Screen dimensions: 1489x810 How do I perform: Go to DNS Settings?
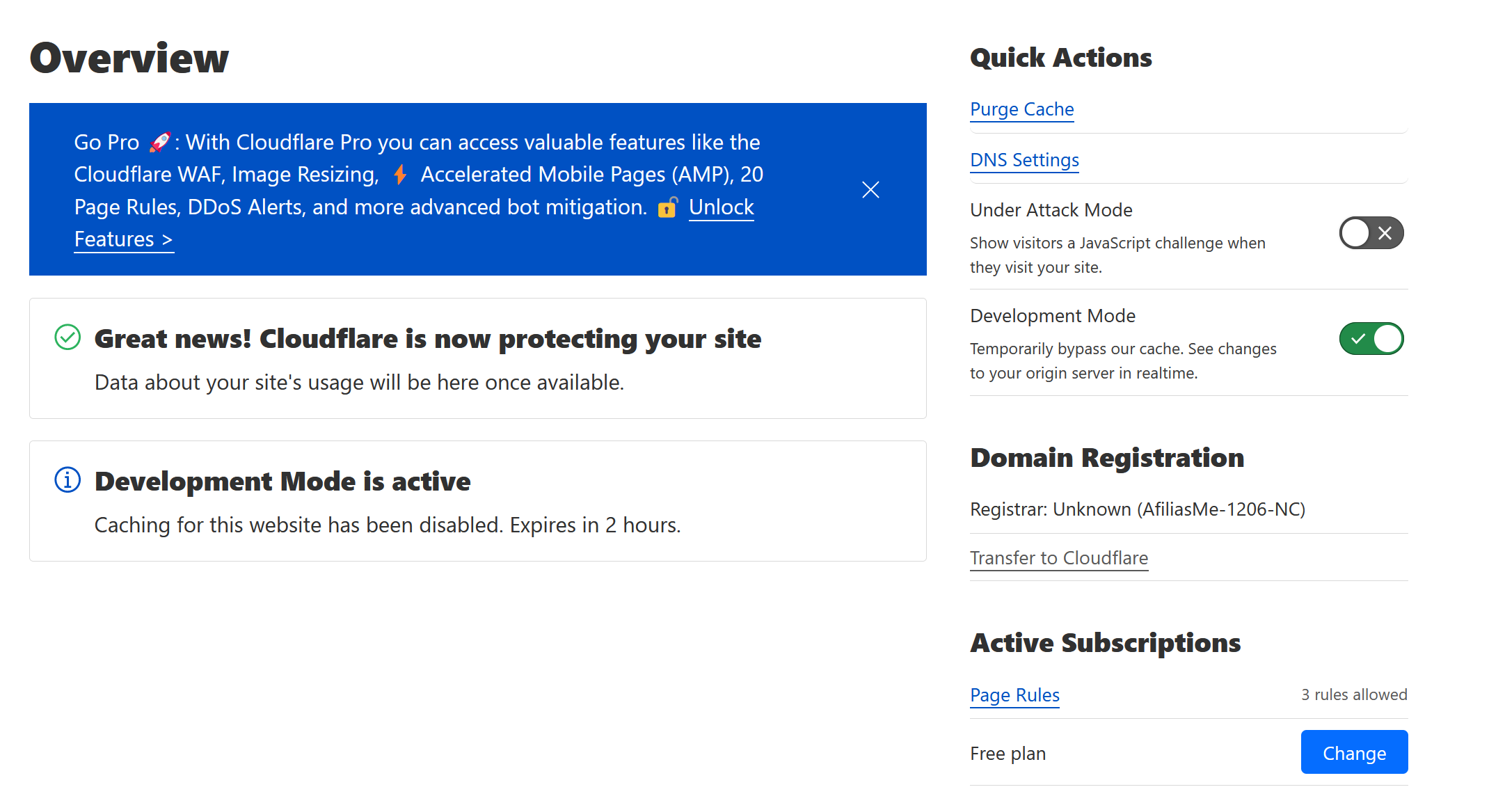coord(1024,160)
